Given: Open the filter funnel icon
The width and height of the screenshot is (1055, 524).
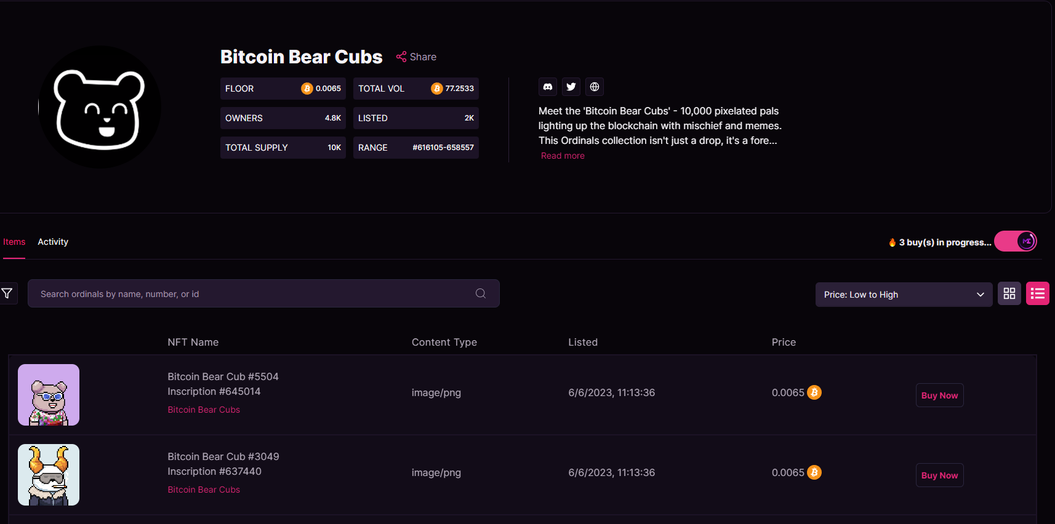Looking at the screenshot, I should pos(7,293).
